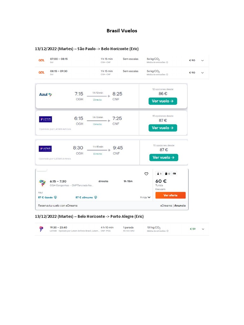Click the orange 'Ver oferta' button
244x325 pixels.
coord(170,195)
